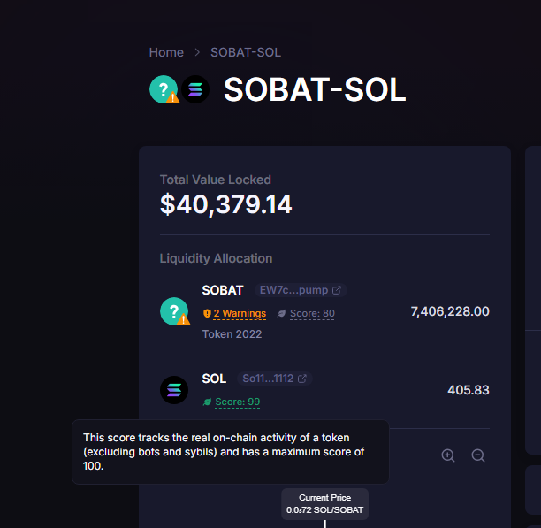The height and width of the screenshot is (528, 541).
Task: Click the SOBAT unknown-token icon beside page title
Action: tap(164, 89)
